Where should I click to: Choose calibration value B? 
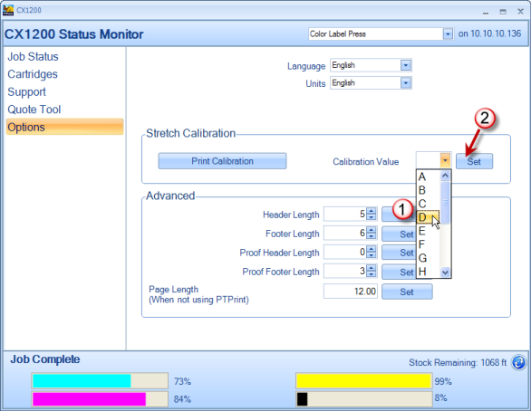pos(428,190)
